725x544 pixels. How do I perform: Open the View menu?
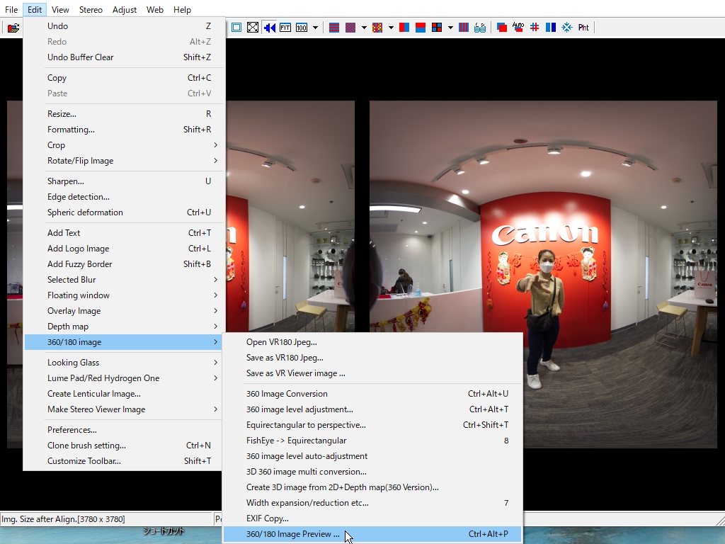click(60, 10)
